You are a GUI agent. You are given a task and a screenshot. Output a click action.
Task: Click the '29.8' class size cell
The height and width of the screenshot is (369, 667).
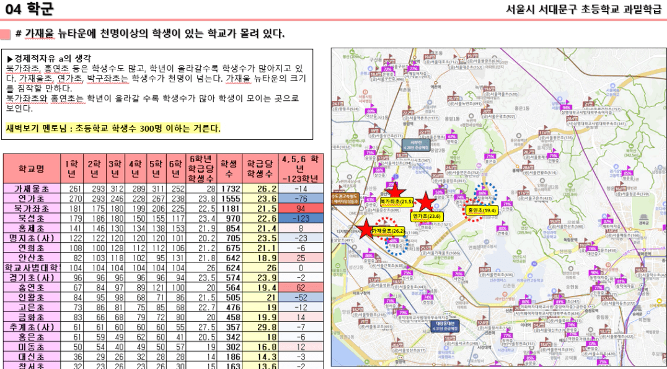coord(260,328)
